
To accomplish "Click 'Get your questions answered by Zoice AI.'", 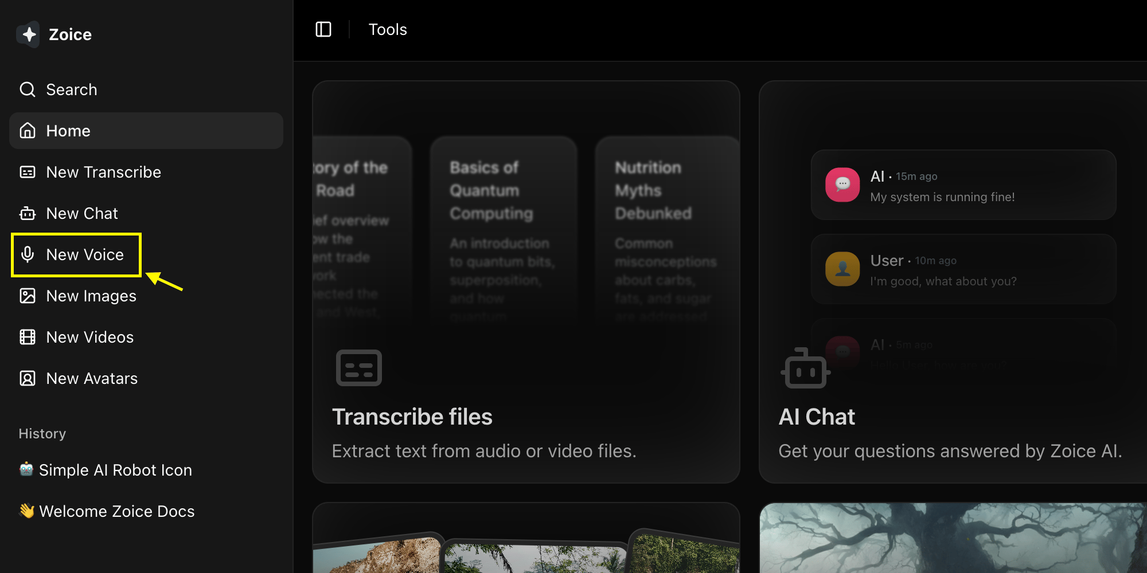I will tap(950, 451).
